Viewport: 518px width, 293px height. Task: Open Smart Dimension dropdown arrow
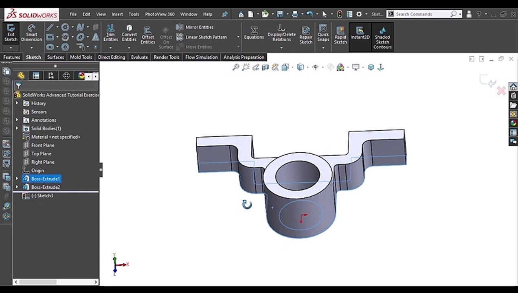pyautogui.click(x=31, y=48)
